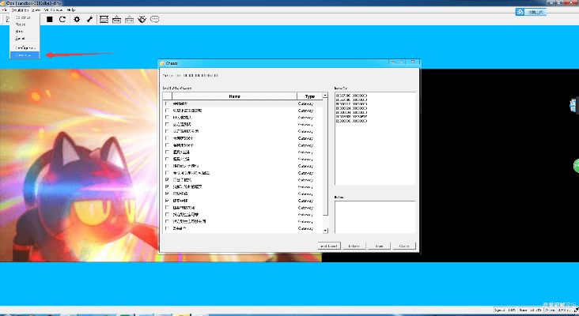This screenshot has width=579, height=316.
Task: Select Cheats... in the Emulation menu
Action: [24, 55]
